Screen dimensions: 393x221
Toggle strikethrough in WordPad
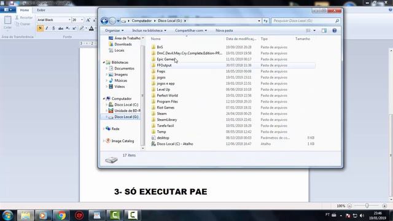[x=60, y=28]
